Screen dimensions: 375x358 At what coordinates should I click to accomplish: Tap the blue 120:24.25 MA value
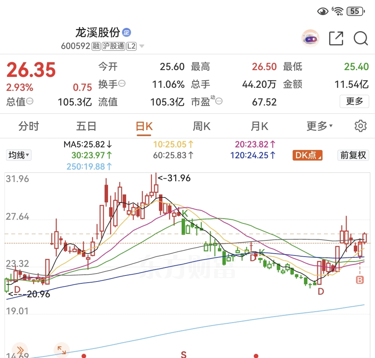coord(253,155)
